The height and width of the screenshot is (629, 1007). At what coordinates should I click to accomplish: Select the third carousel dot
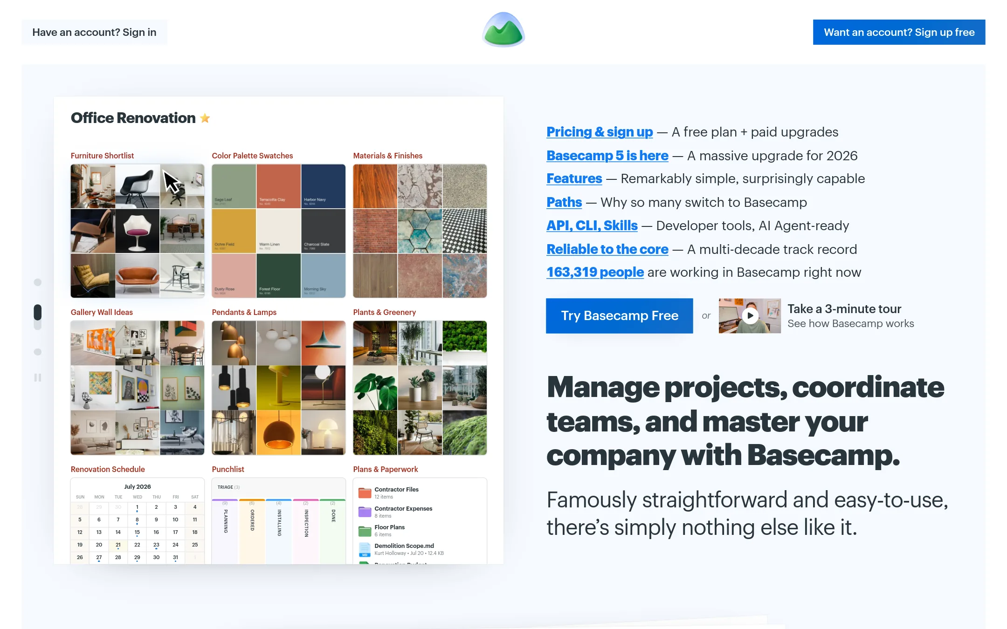(x=38, y=352)
